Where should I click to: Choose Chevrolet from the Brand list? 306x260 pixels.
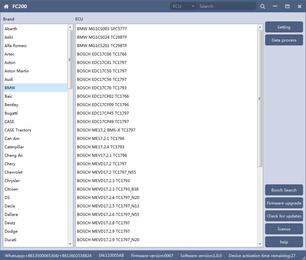tap(14, 172)
